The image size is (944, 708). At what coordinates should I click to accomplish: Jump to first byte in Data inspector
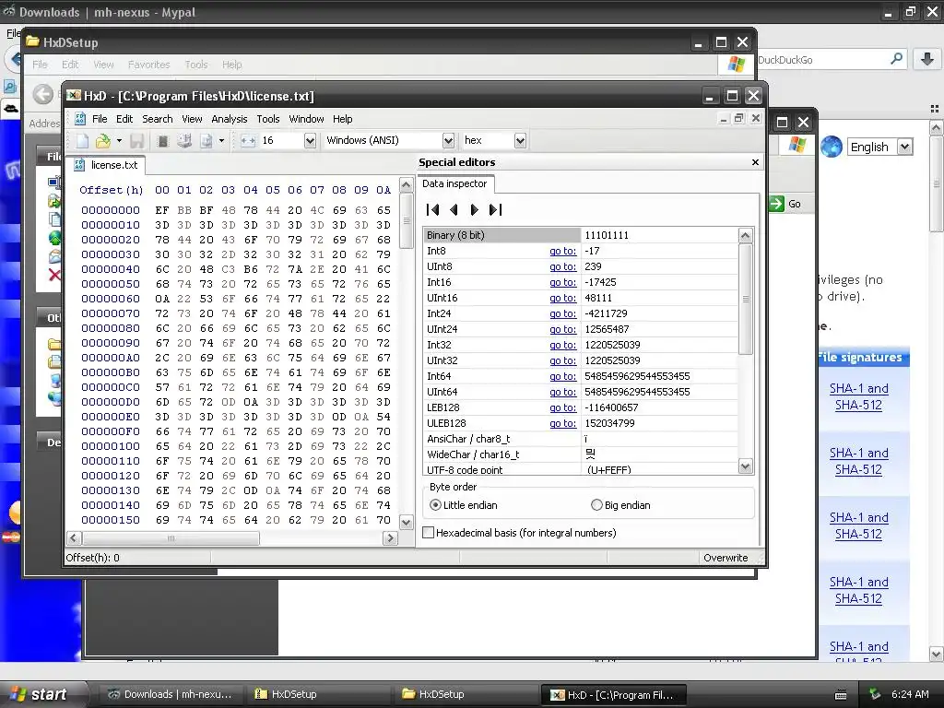pyautogui.click(x=433, y=209)
